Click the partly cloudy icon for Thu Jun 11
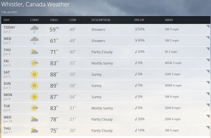The image size is (211, 138). coord(34,130)
